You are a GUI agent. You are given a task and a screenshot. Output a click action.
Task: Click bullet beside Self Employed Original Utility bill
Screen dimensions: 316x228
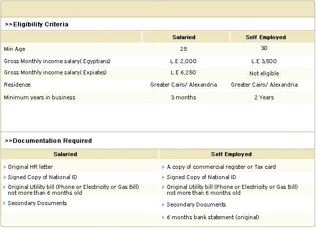[x=163, y=187]
